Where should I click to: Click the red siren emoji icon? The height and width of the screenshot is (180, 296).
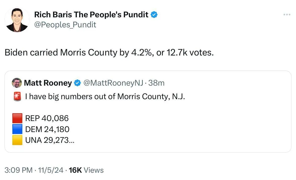17,96
